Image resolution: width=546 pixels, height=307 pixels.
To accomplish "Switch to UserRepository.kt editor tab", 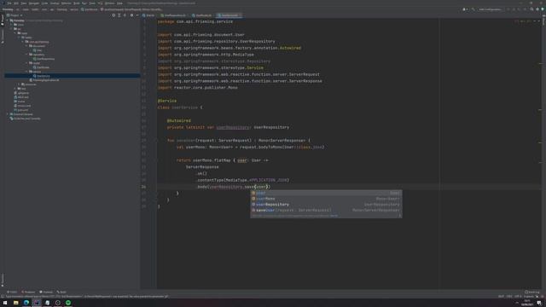I will pos(173,15).
